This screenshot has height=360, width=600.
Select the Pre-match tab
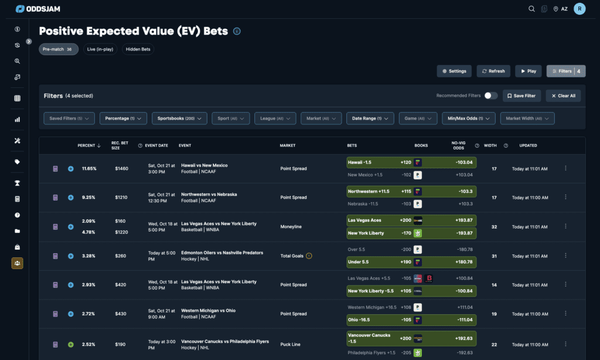(59, 49)
